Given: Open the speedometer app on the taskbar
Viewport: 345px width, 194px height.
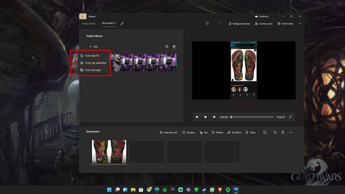Looking at the screenshot, I should (173, 190).
